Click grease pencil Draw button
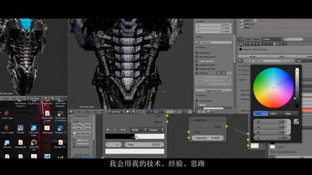The height and width of the screenshot is (175, 312). [77, 125]
